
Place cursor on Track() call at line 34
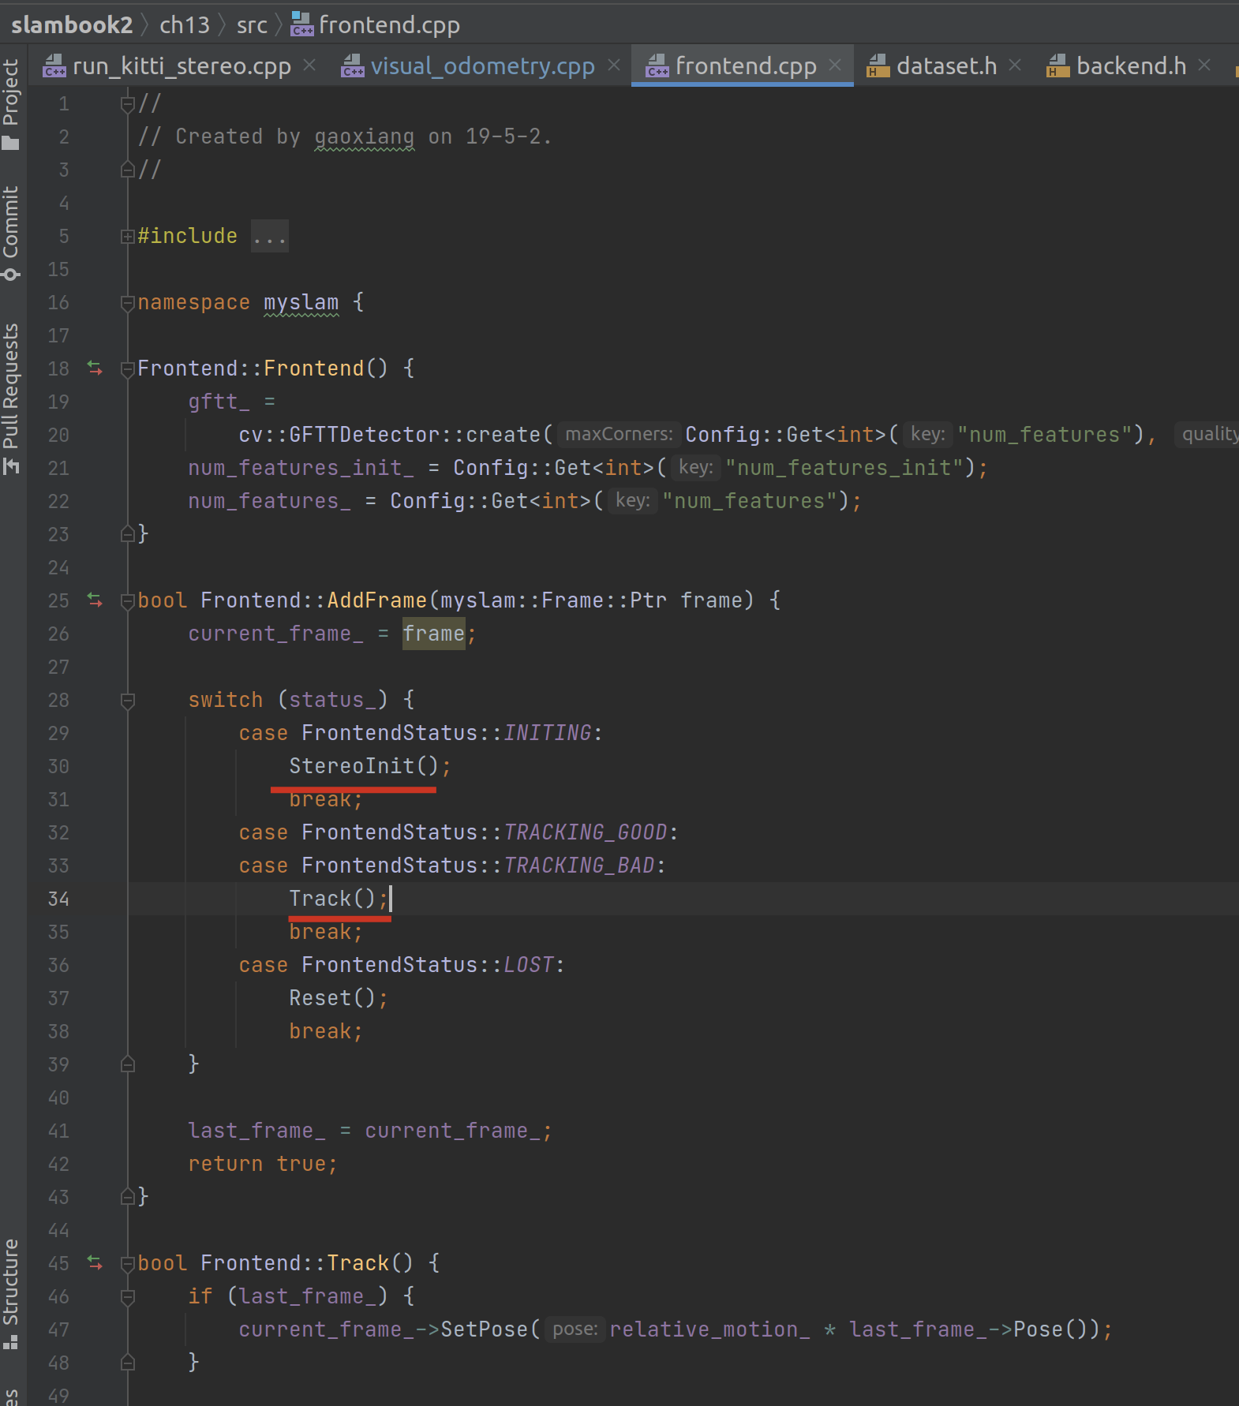pos(332,899)
